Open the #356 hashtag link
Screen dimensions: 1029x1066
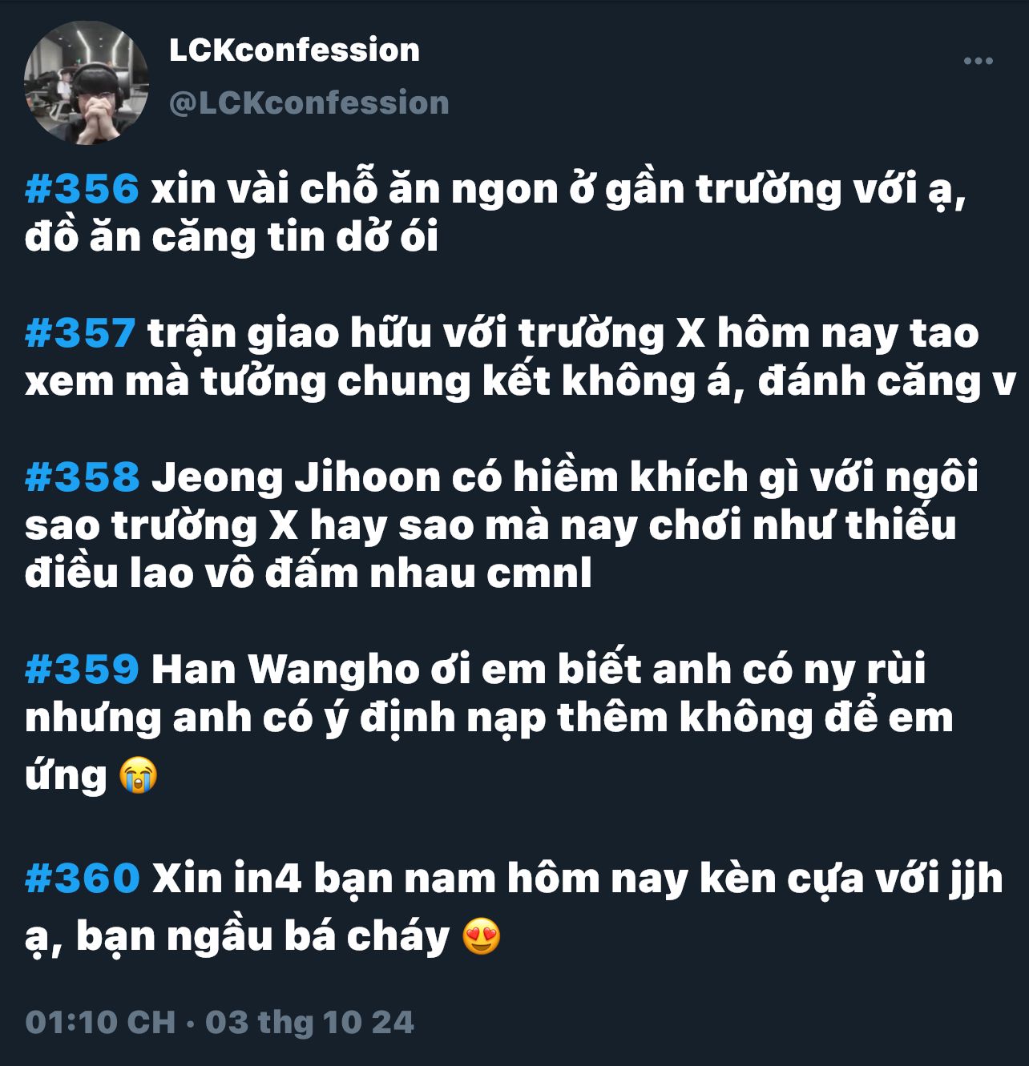point(83,190)
